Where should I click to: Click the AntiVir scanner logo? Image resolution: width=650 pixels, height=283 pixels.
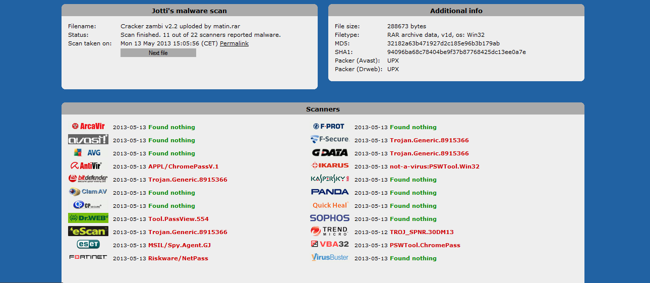(87, 165)
